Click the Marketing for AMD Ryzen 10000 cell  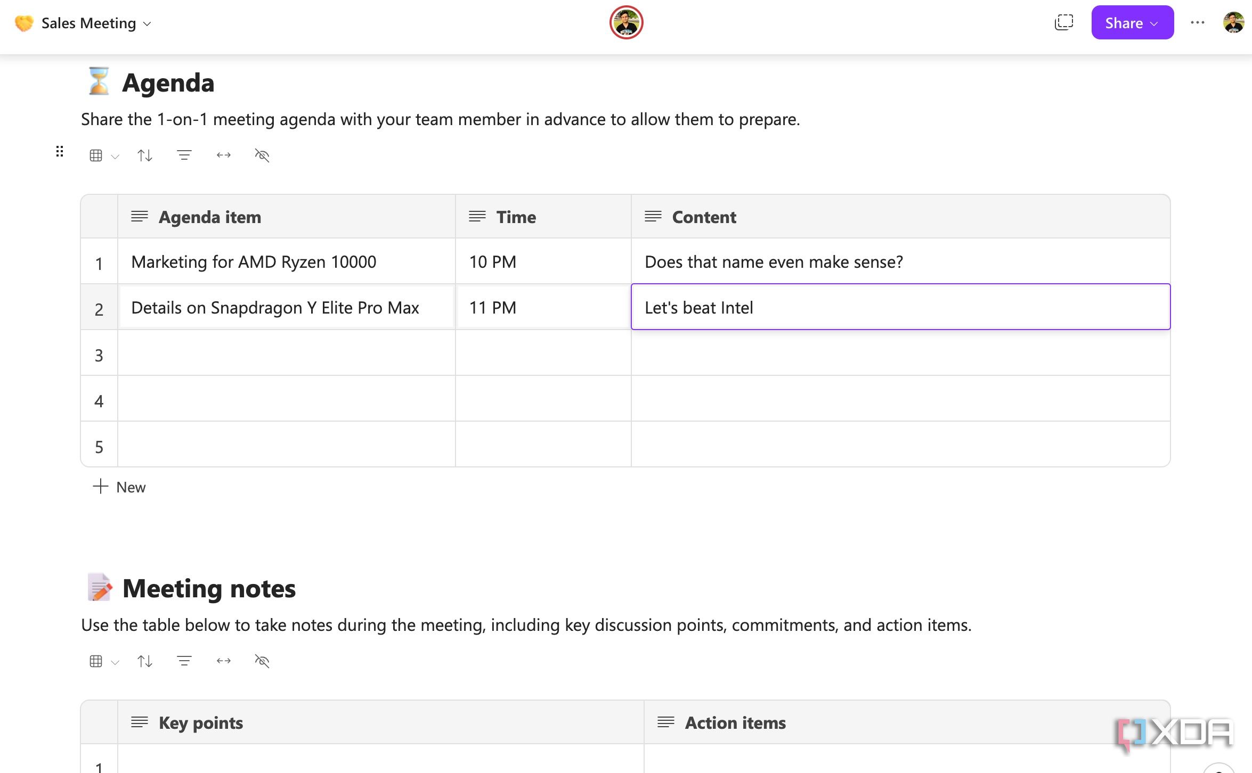coord(287,261)
